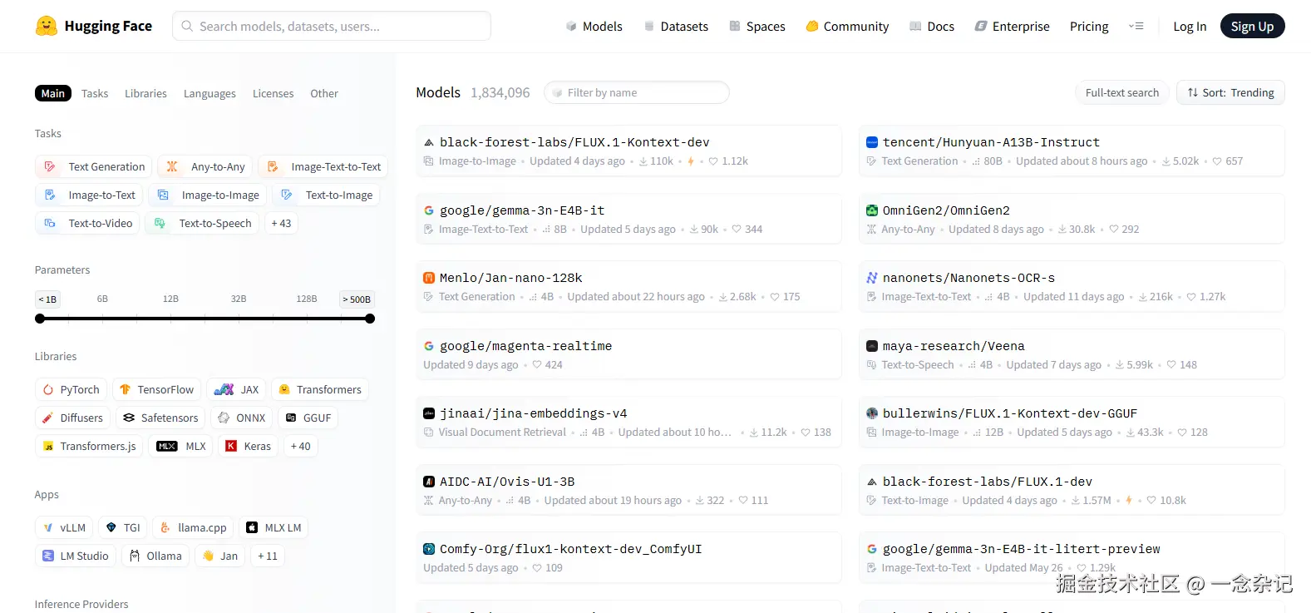
Task: Select the PyTorch library filter
Action: (71, 389)
